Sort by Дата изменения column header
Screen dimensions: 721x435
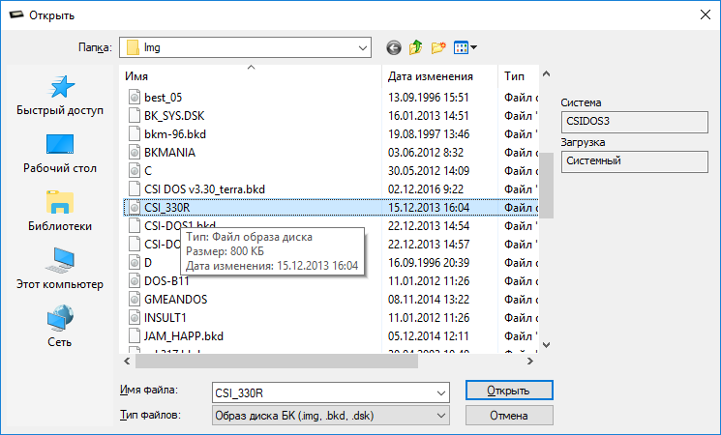(x=430, y=75)
